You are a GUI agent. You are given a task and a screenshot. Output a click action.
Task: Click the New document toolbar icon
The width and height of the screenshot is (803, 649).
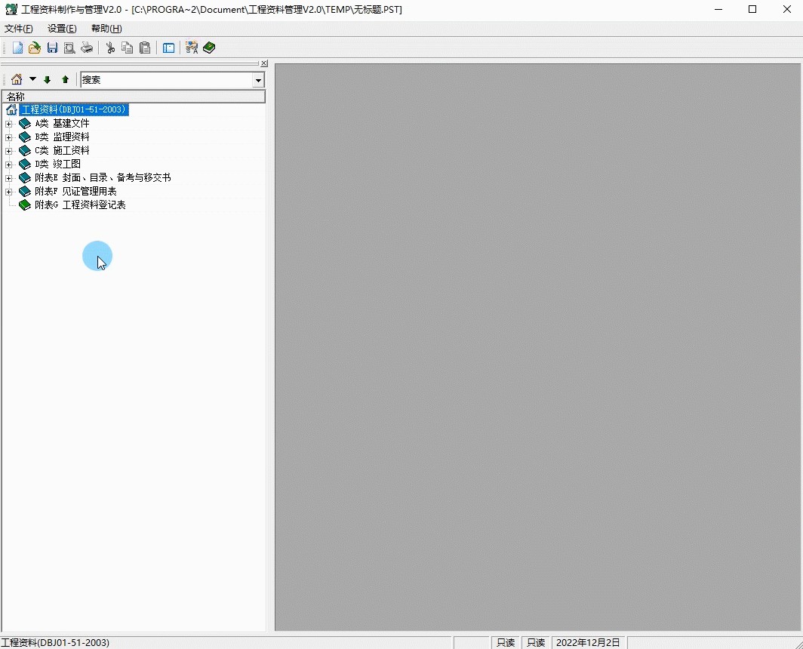tap(17, 48)
